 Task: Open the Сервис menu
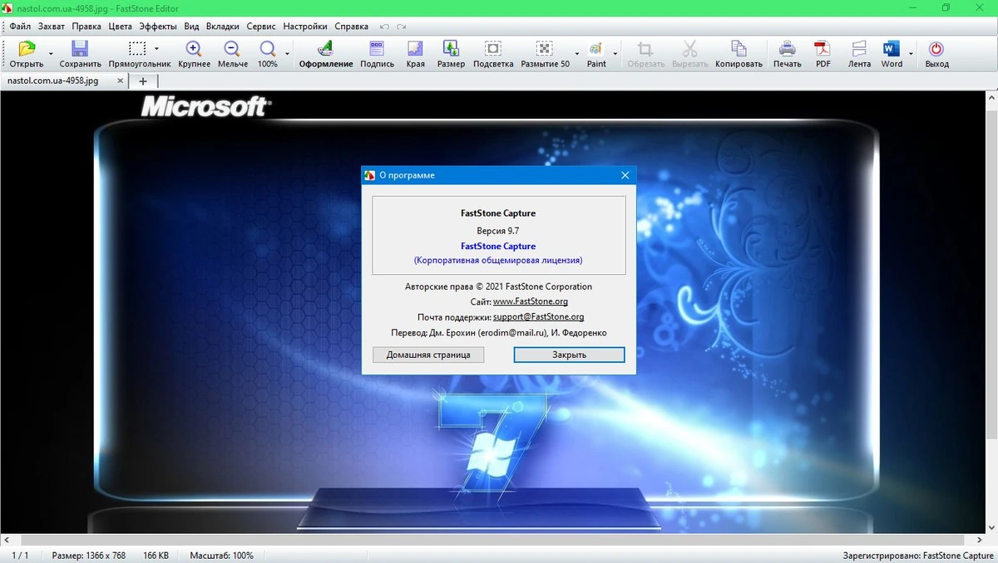pyautogui.click(x=261, y=27)
